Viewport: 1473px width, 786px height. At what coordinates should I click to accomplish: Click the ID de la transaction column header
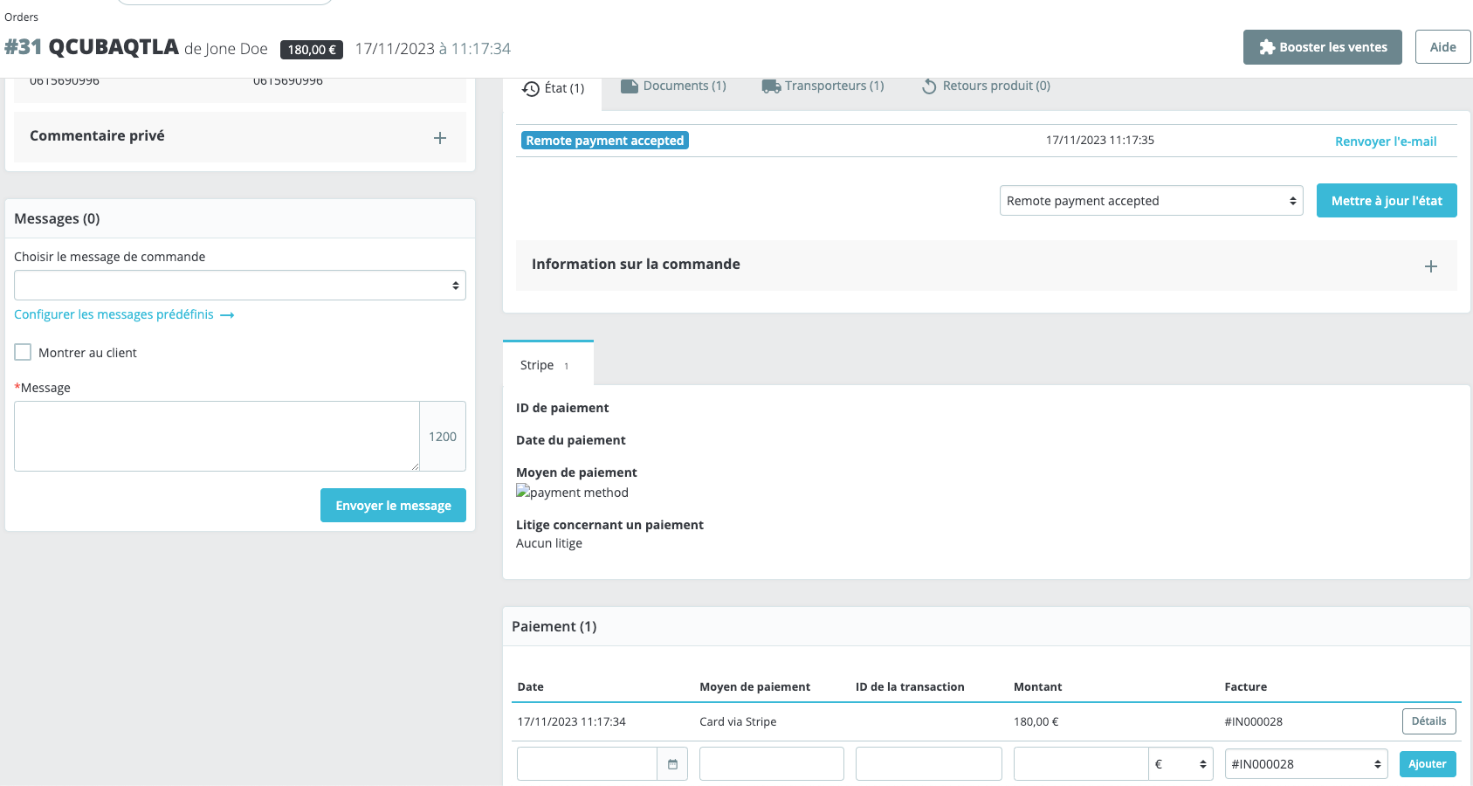[910, 686]
